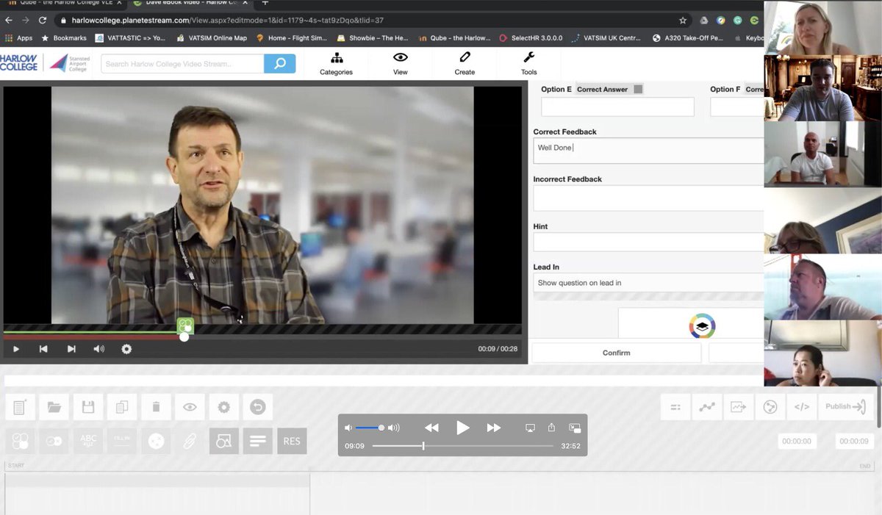Click the browser address bar
The height and width of the screenshot is (515, 882).
[373, 21]
